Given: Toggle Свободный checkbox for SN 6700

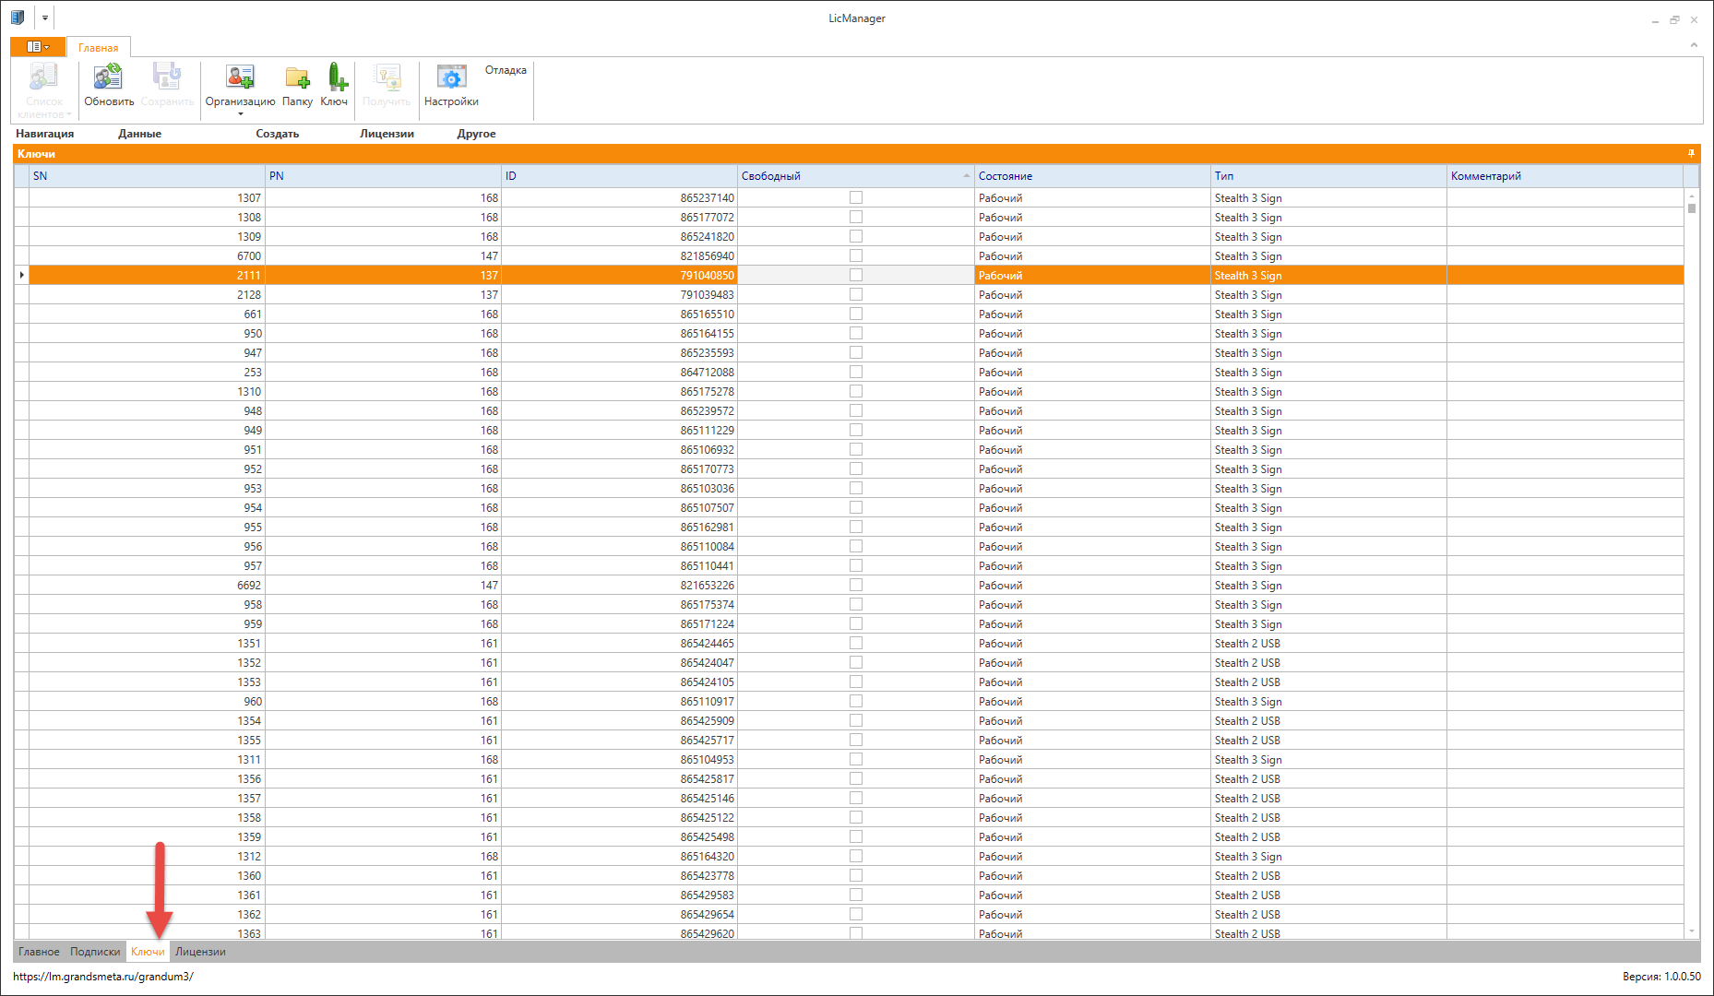Looking at the screenshot, I should (856, 255).
